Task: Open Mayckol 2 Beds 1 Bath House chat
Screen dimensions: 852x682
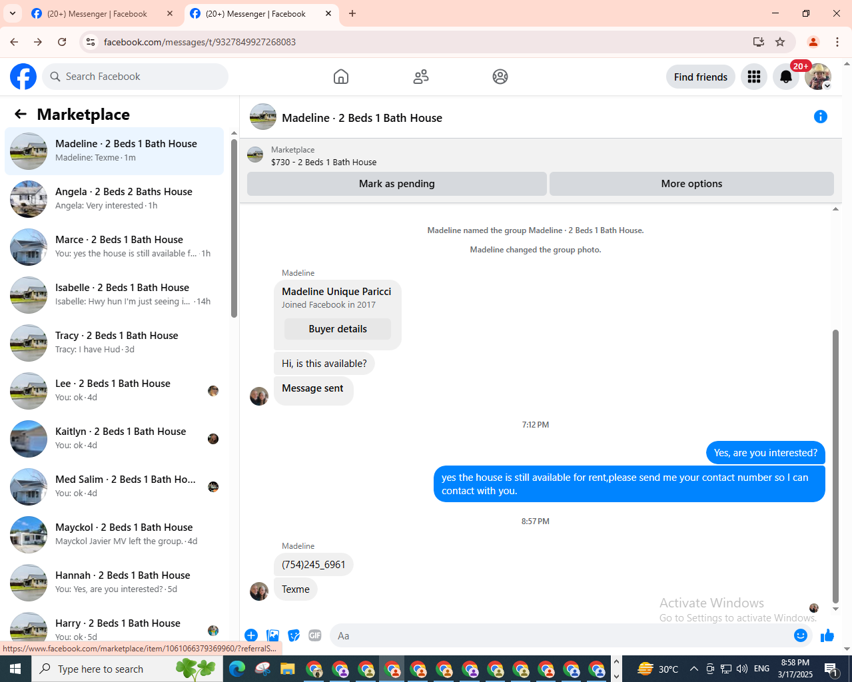Action: 115,535
